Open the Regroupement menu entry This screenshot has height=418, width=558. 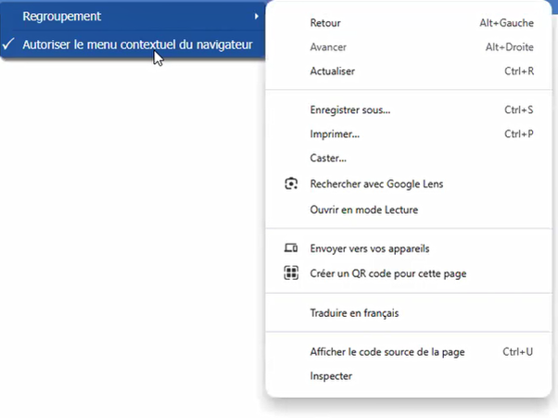[133, 17]
